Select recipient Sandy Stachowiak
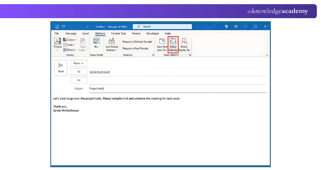The width and height of the screenshot is (321, 170). point(100,72)
